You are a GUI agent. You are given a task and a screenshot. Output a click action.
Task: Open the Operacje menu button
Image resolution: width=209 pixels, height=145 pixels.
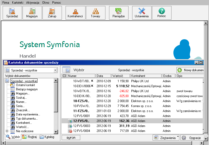pos(192,138)
